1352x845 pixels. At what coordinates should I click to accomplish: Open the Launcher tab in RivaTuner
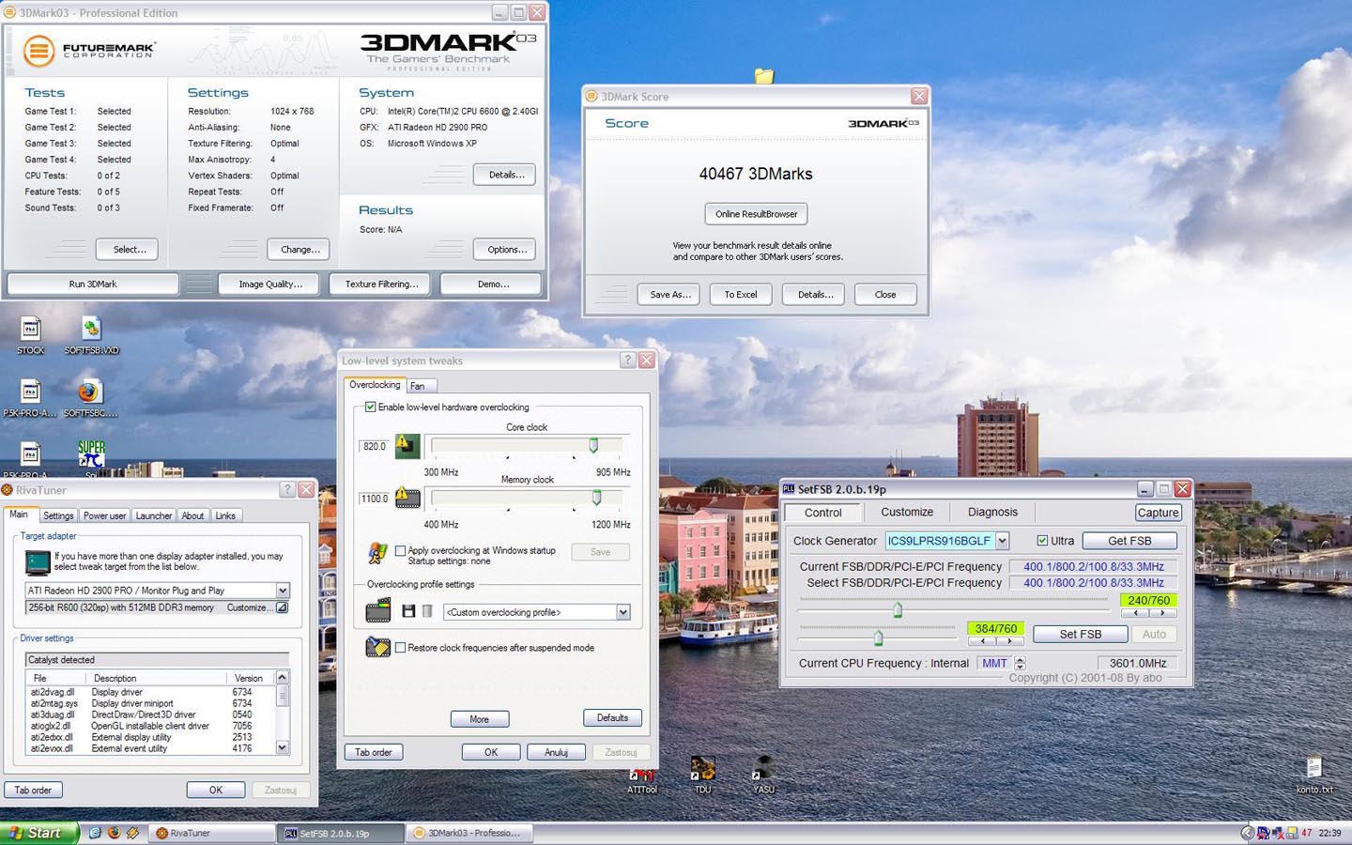click(154, 515)
